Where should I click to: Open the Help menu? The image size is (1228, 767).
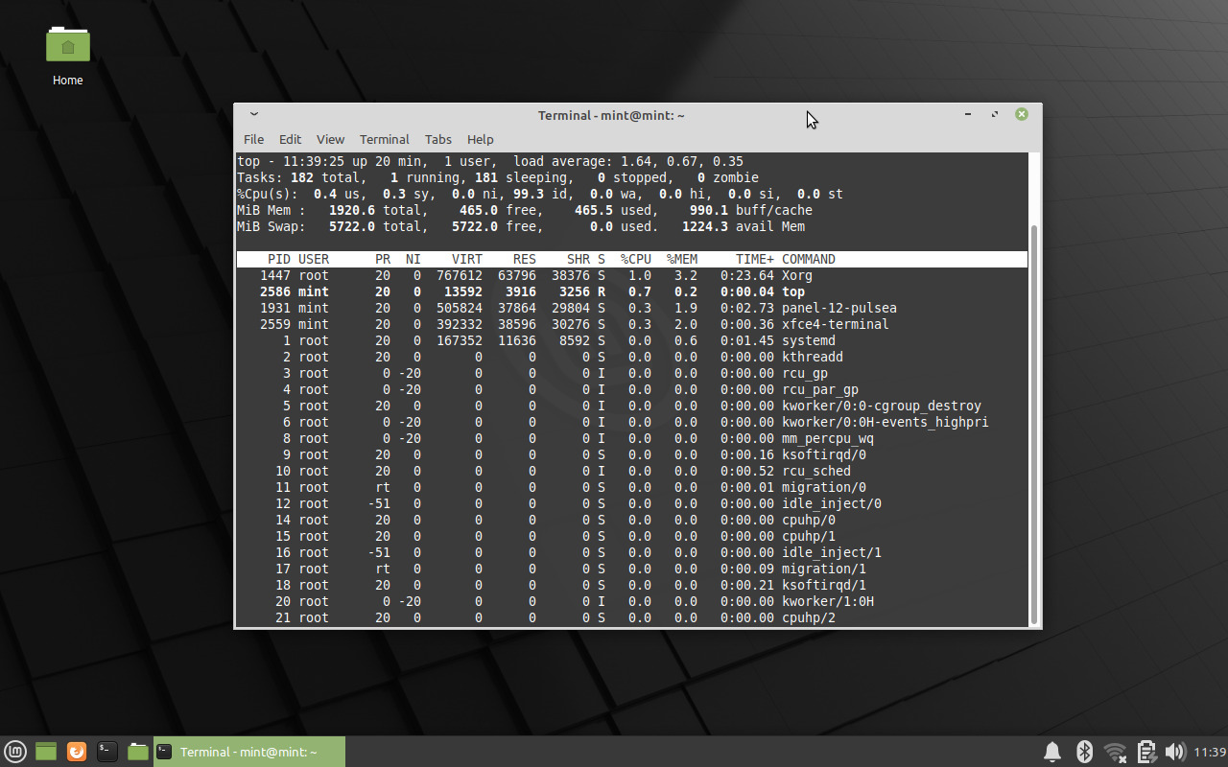click(x=480, y=139)
